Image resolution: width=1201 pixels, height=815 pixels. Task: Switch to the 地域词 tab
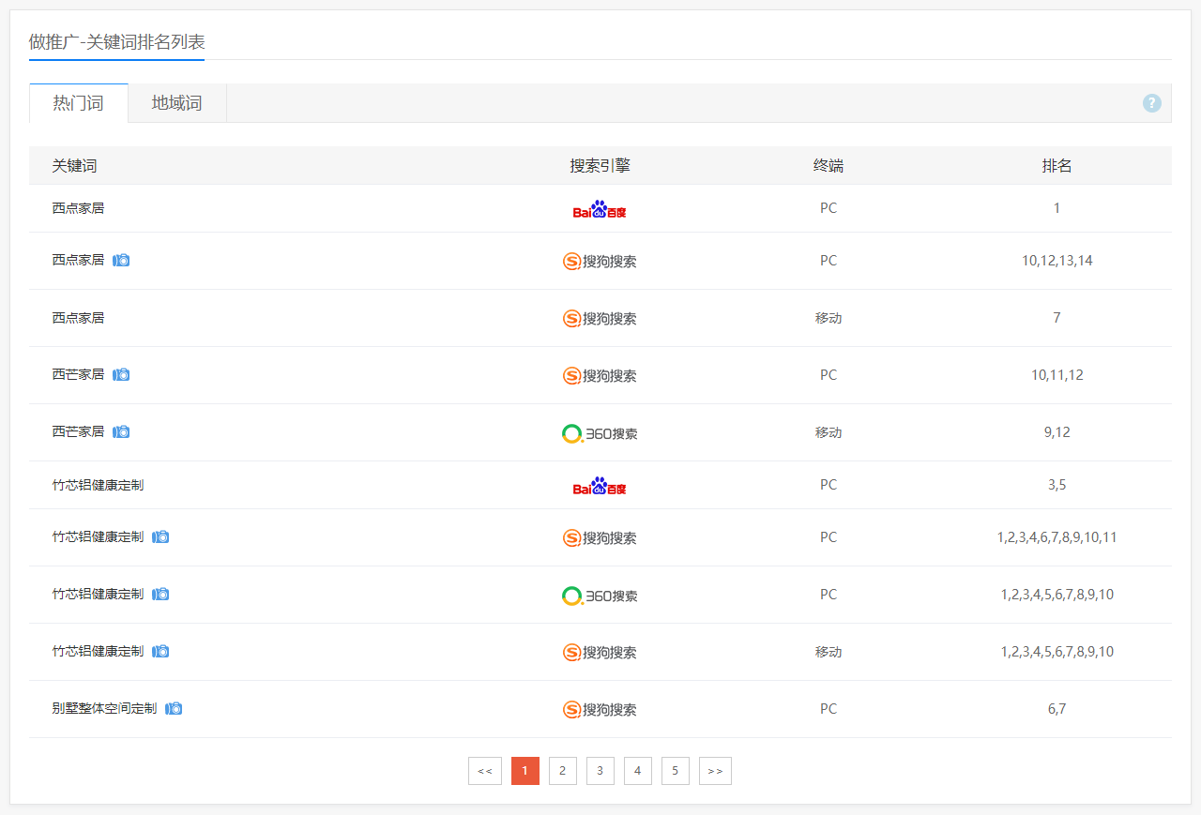[176, 103]
